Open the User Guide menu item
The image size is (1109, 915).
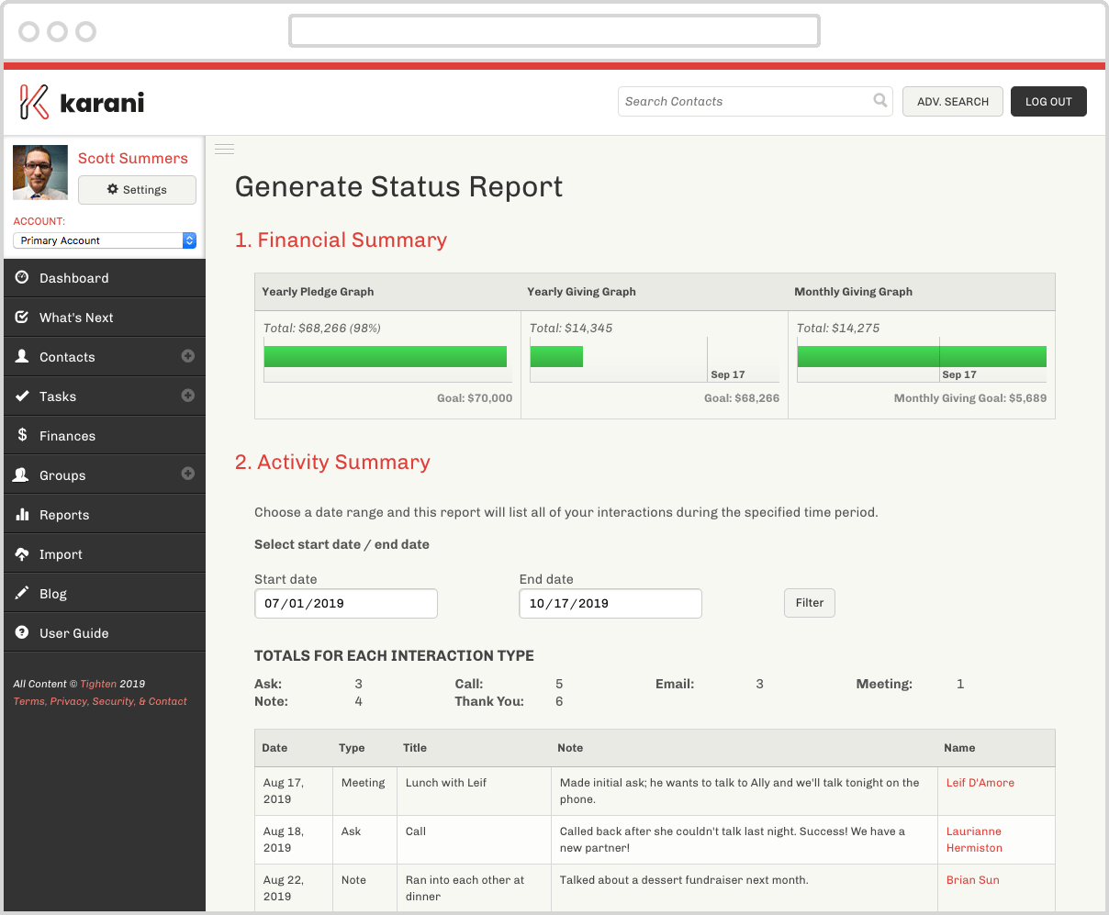(73, 633)
